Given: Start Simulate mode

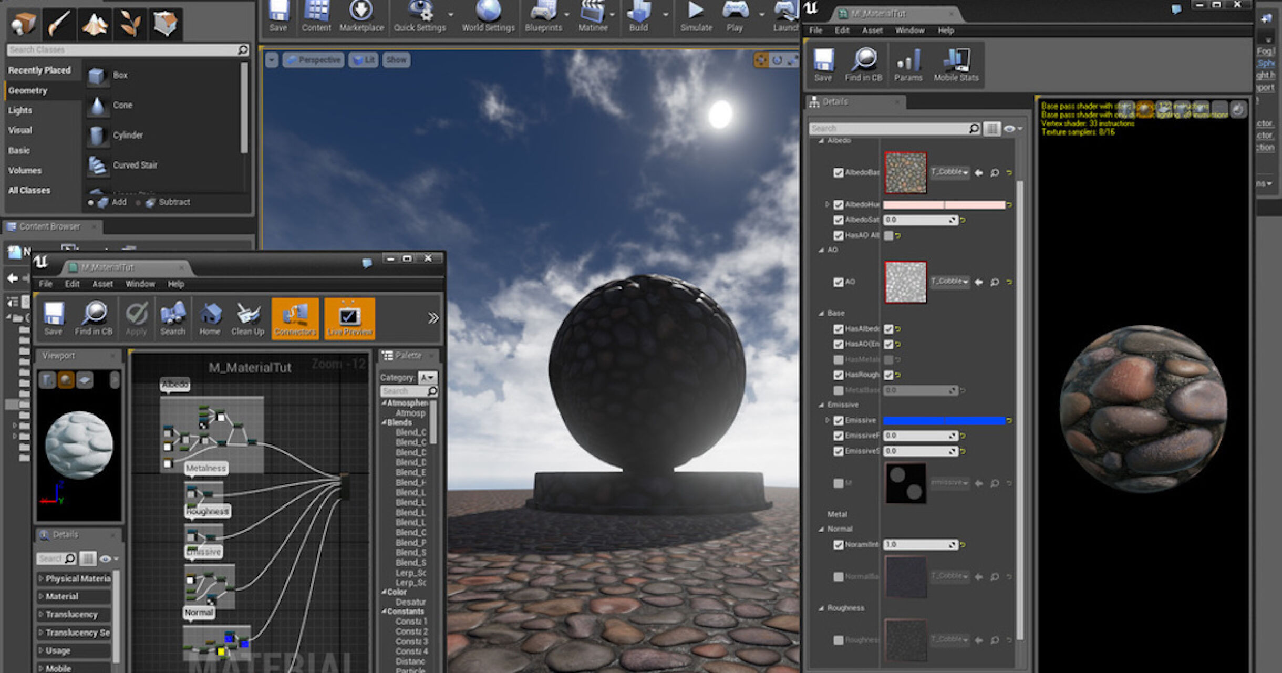Looking at the screenshot, I should [696, 16].
